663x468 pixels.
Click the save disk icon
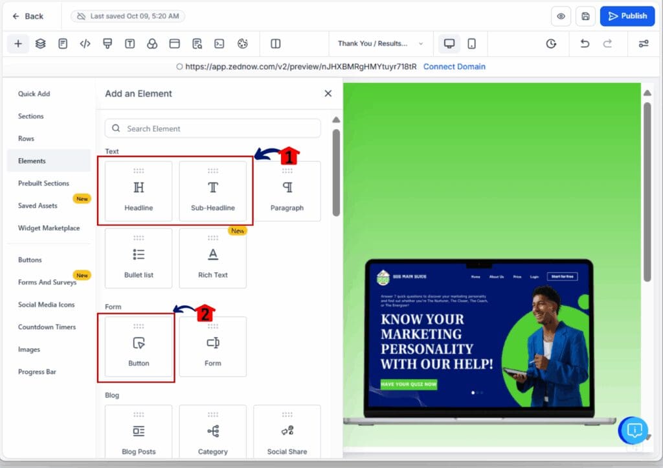585,16
